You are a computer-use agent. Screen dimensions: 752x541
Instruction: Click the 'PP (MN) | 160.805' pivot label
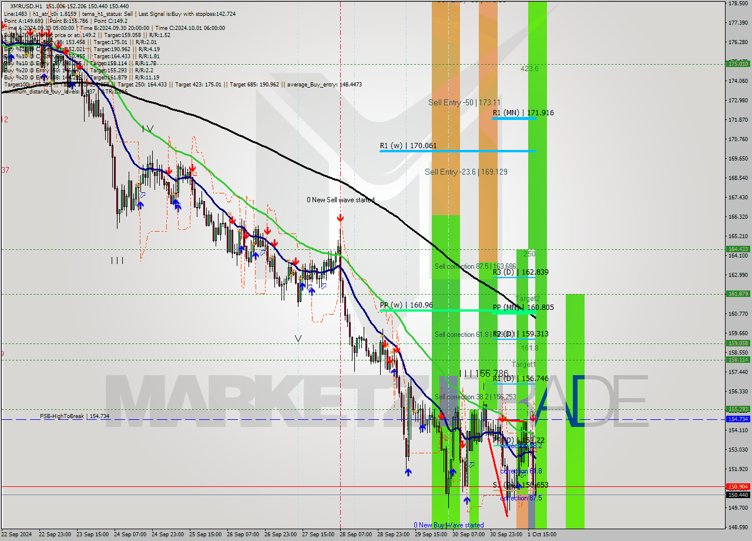pyautogui.click(x=523, y=307)
